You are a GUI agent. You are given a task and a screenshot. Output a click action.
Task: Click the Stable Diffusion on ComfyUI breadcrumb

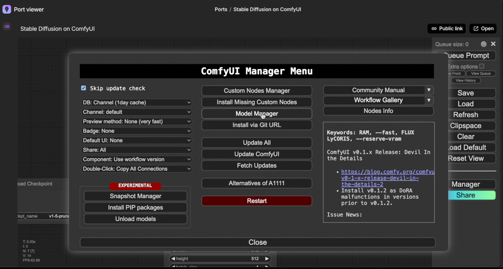(267, 9)
